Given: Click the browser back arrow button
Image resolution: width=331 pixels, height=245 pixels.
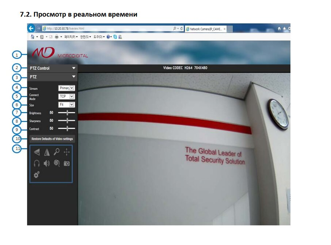Looking at the screenshot, I should point(31,28).
